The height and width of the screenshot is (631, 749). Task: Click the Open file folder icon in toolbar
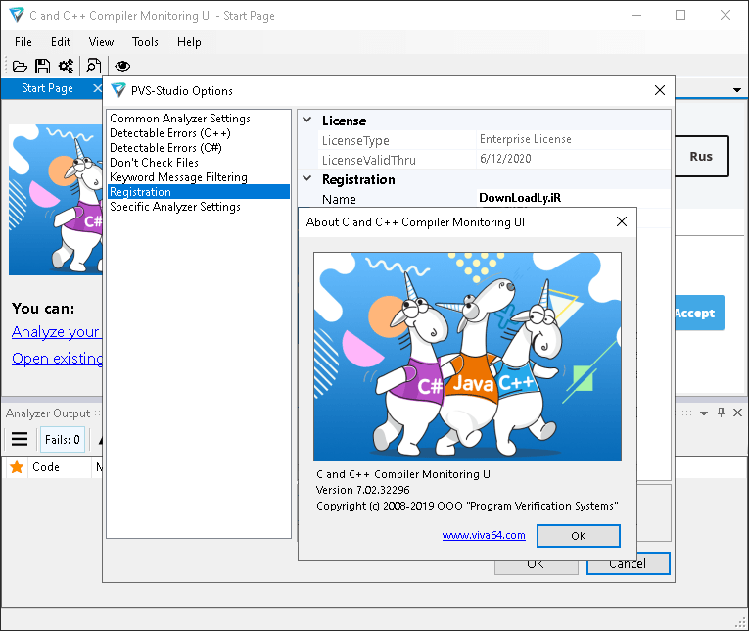pos(20,66)
